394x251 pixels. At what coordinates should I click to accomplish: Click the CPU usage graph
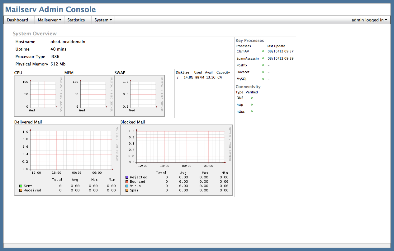[39, 96]
